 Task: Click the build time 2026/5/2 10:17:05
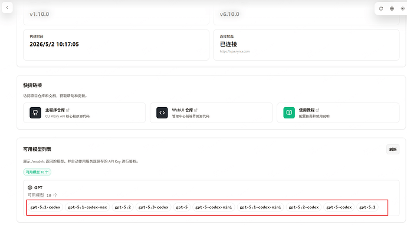pos(54,44)
